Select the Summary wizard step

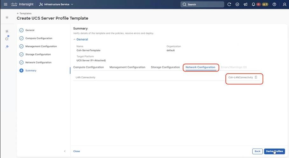click(x=28, y=70)
